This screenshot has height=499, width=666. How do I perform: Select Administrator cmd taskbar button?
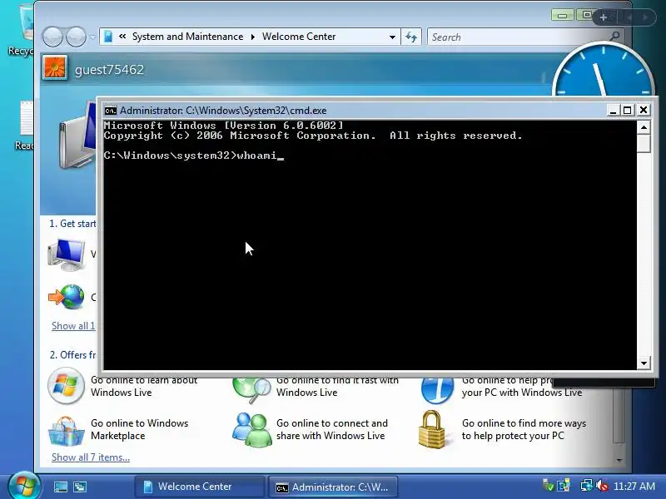[x=333, y=487]
